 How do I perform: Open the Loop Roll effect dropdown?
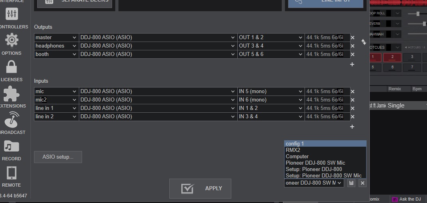(x=398, y=13)
